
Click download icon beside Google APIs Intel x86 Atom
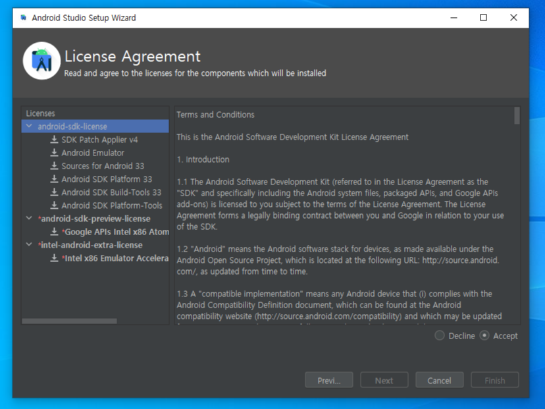click(x=54, y=232)
